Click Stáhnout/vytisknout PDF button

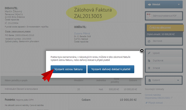point(164,16)
